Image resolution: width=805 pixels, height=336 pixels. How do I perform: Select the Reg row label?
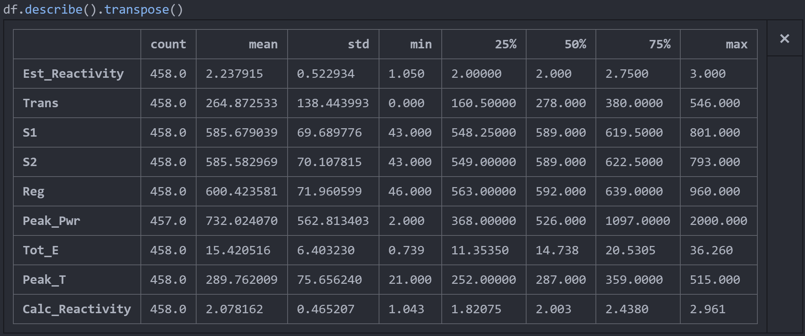[34, 191]
